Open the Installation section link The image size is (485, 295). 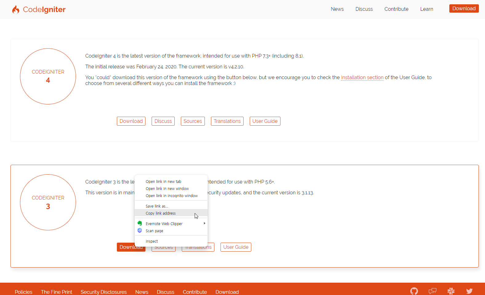click(x=362, y=78)
